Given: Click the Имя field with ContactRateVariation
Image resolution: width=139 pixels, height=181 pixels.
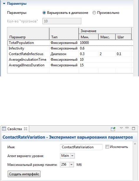Looking at the screenshot, I should click(x=81, y=147).
